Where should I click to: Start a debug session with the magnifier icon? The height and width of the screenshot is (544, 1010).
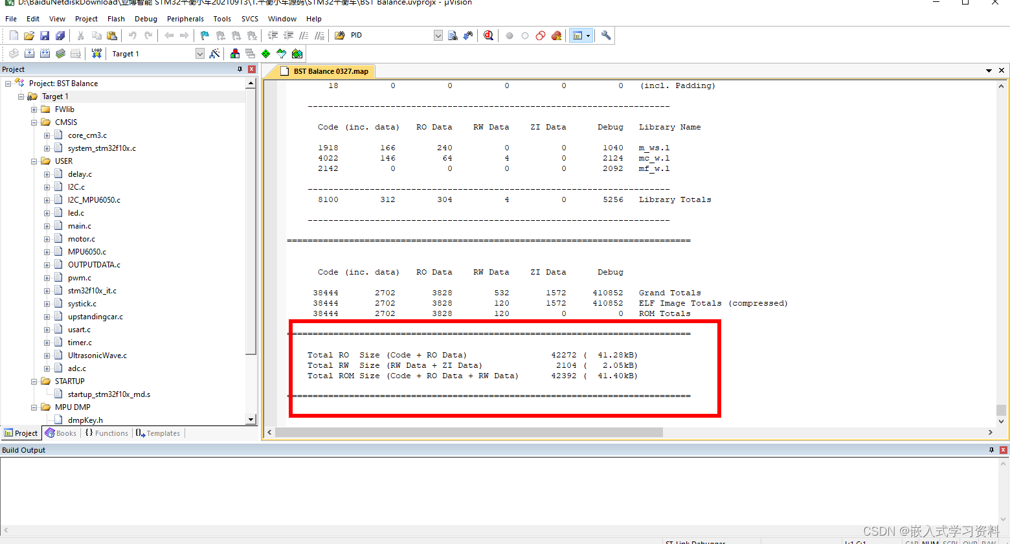pos(487,35)
